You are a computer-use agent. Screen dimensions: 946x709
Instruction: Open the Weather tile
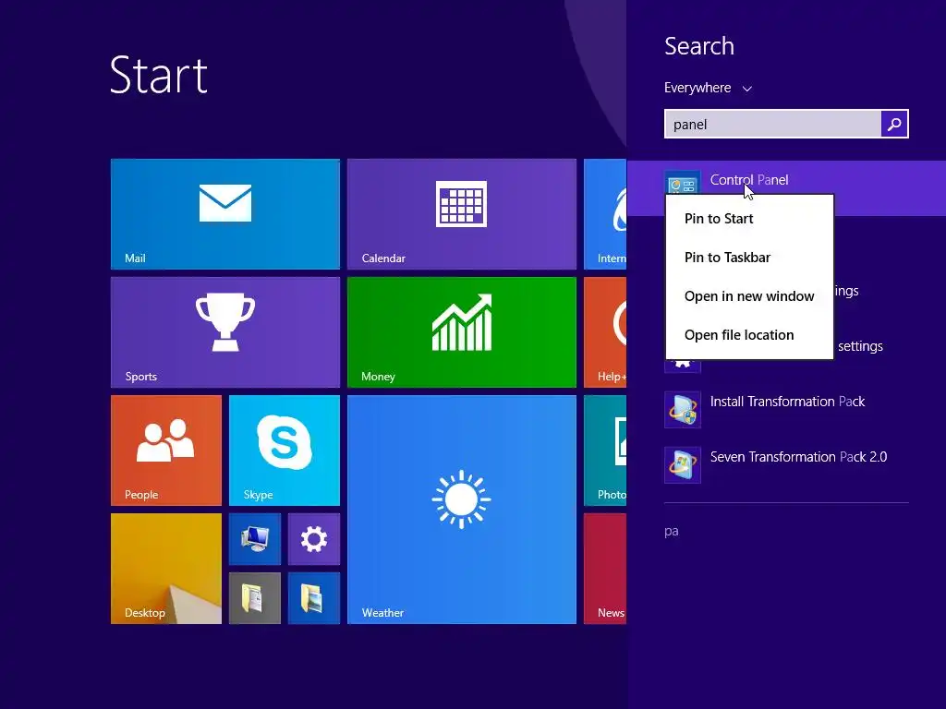pos(462,510)
